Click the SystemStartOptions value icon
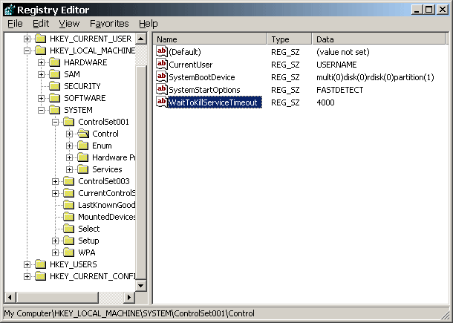453x323 pixels. coord(162,90)
